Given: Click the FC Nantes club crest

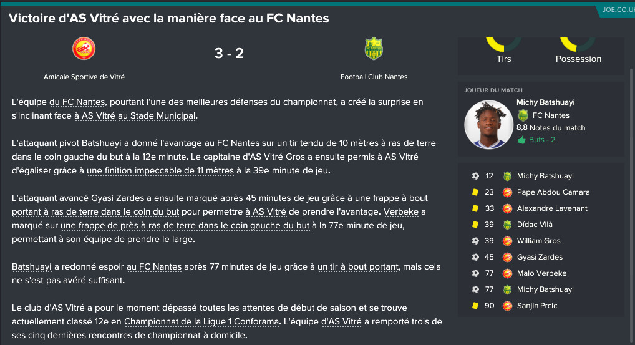Looking at the screenshot, I should point(374,49).
